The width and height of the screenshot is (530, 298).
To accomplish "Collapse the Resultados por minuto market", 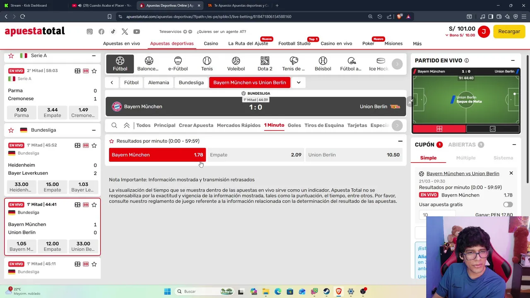I will [x=400, y=141].
